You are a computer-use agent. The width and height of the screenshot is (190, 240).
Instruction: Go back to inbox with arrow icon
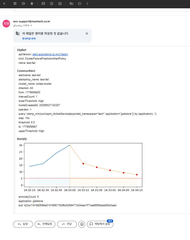pyautogui.click(x=5, y=3)
